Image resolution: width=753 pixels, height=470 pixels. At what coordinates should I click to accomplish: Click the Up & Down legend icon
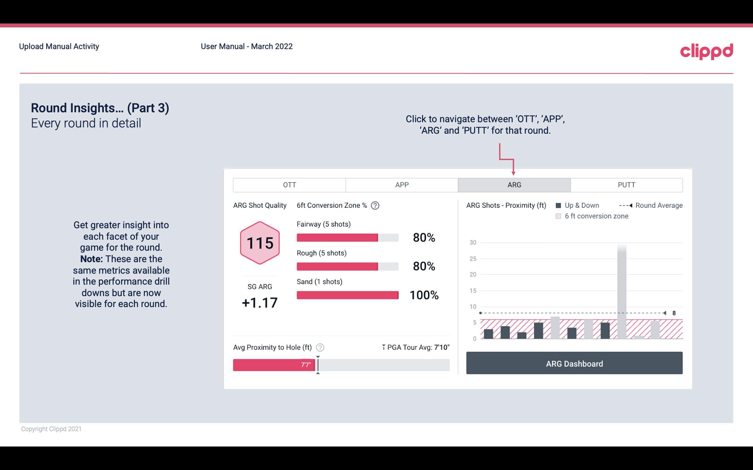pyautogui.click(x=560, y=205)
